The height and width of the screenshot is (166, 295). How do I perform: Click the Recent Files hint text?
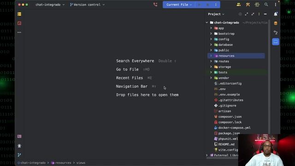[x=130, y=78]
